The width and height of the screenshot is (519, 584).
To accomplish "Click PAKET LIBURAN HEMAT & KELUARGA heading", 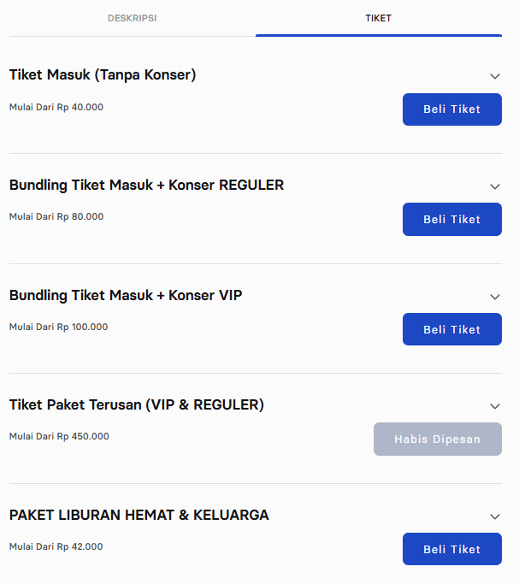I will (139, 516).
